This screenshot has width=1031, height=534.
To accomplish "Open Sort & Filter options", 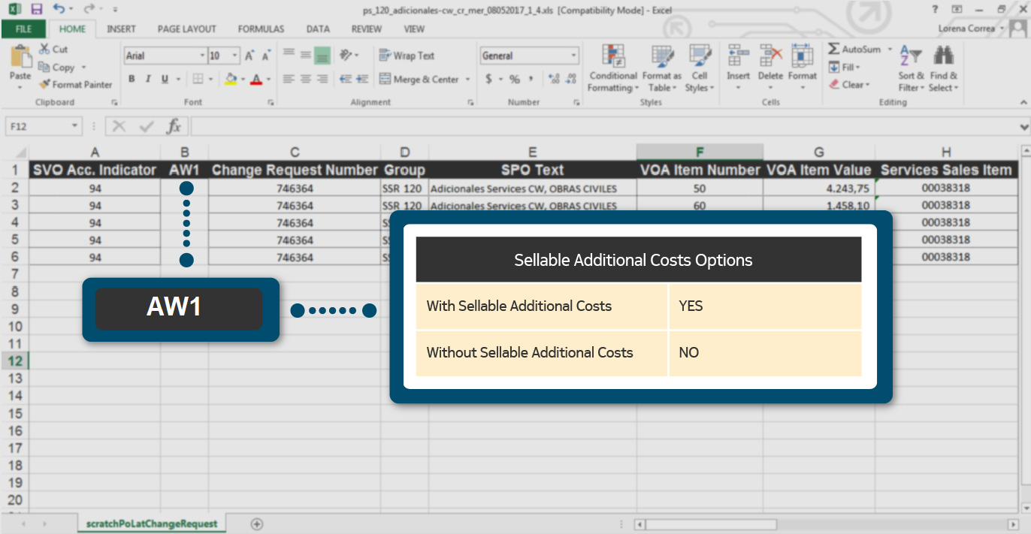I will (911, 57).
